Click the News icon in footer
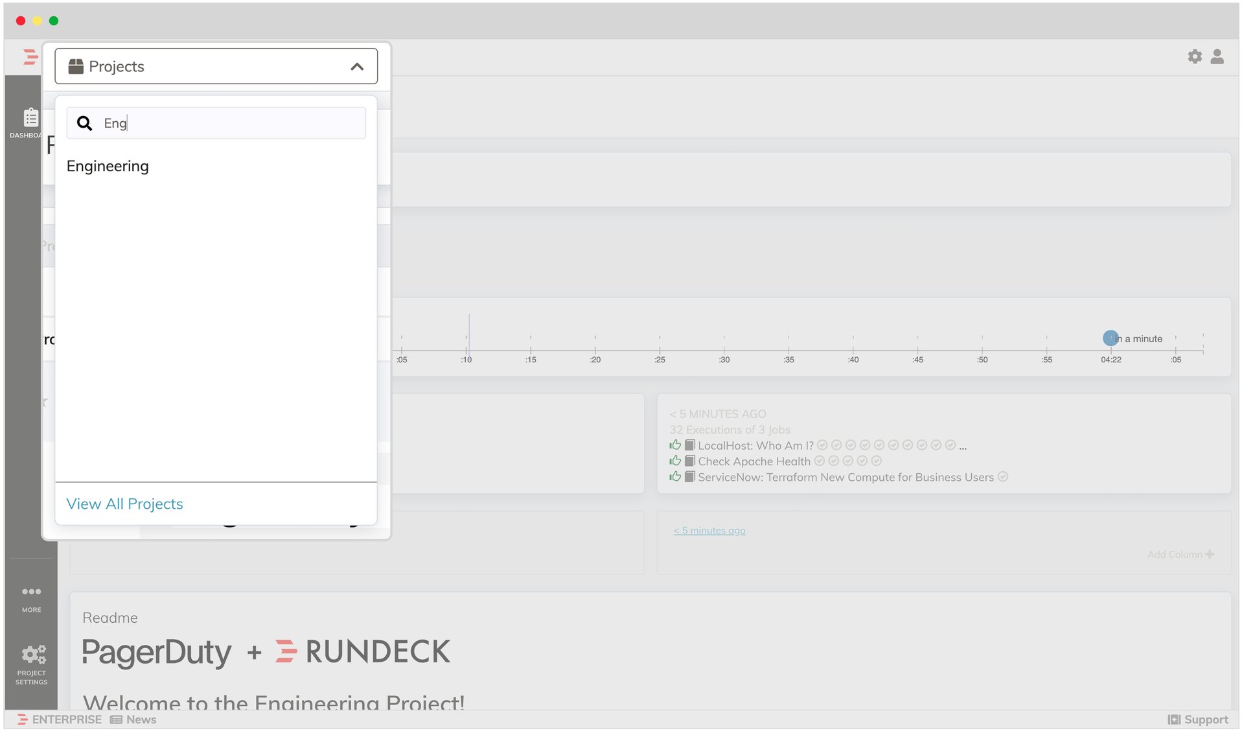This screenshot has height=733, width=1244. click(116, 719)
